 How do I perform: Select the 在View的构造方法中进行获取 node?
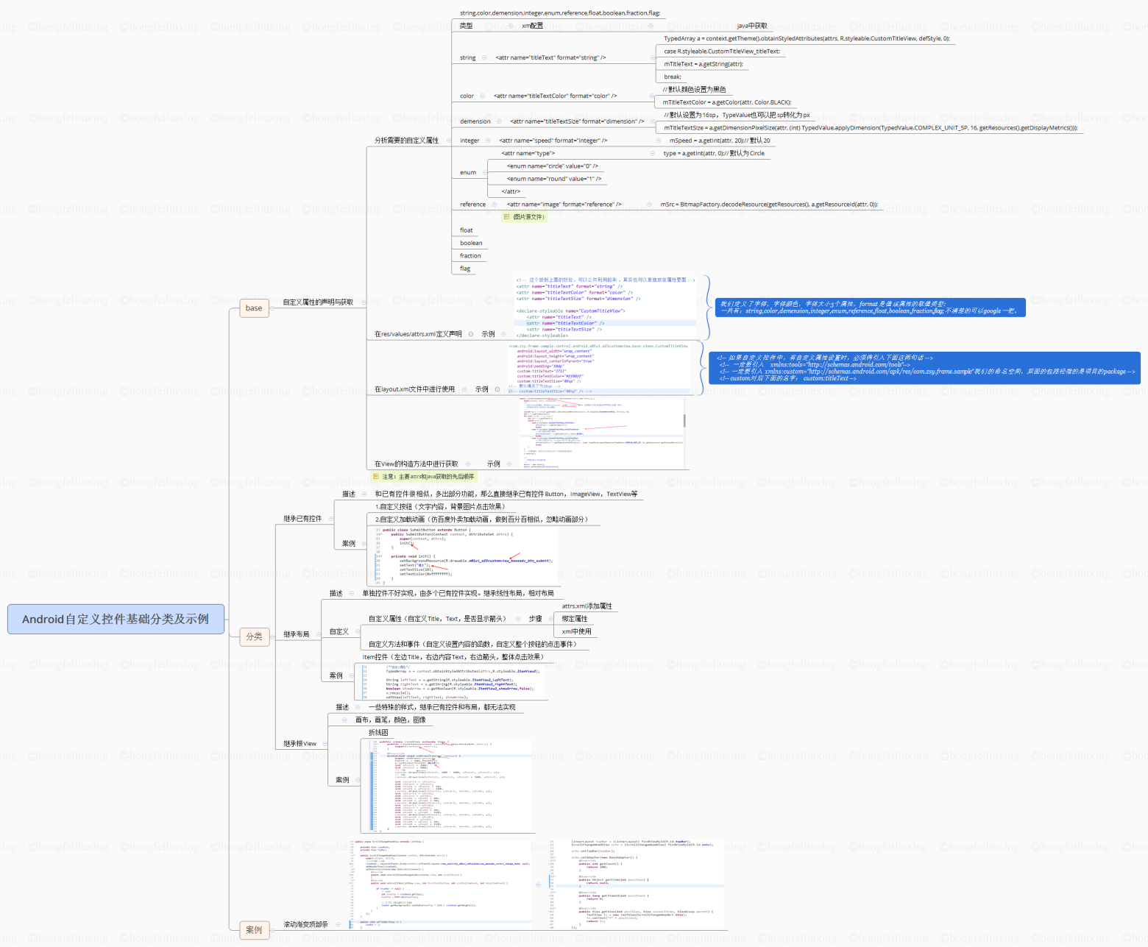click(416, 464)
